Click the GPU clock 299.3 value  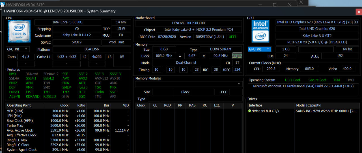click(x=271, y=69)
